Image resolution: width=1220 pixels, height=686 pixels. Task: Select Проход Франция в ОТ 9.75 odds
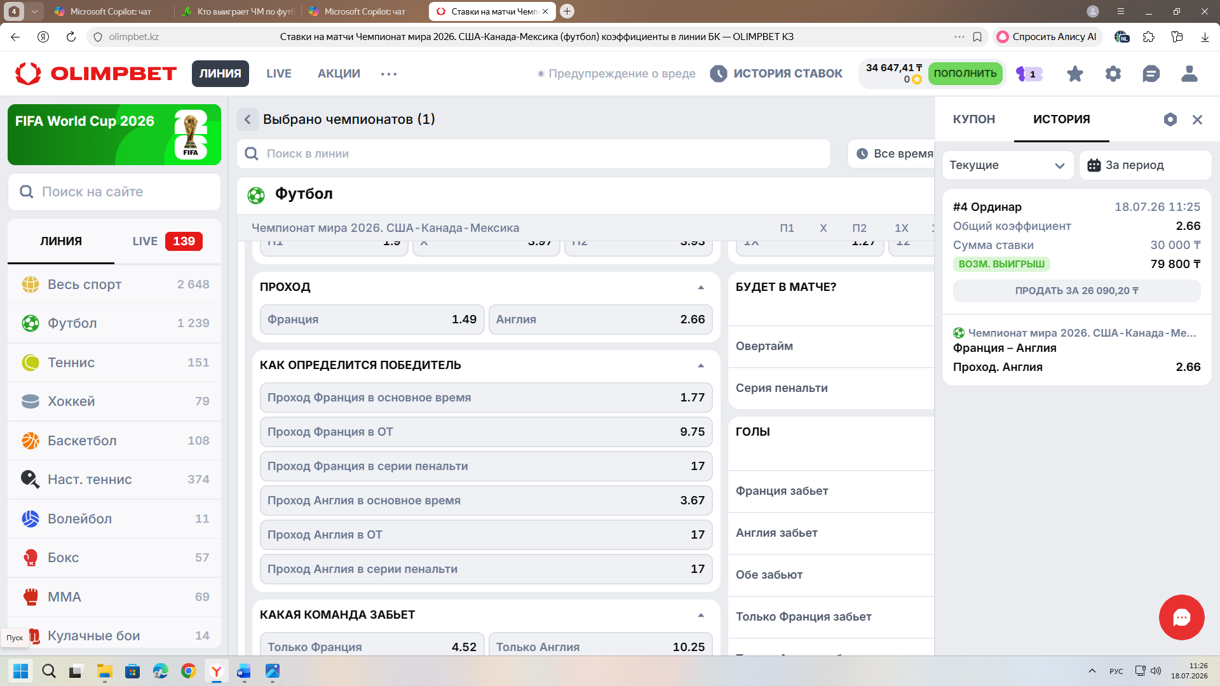(x=486, y=432)
